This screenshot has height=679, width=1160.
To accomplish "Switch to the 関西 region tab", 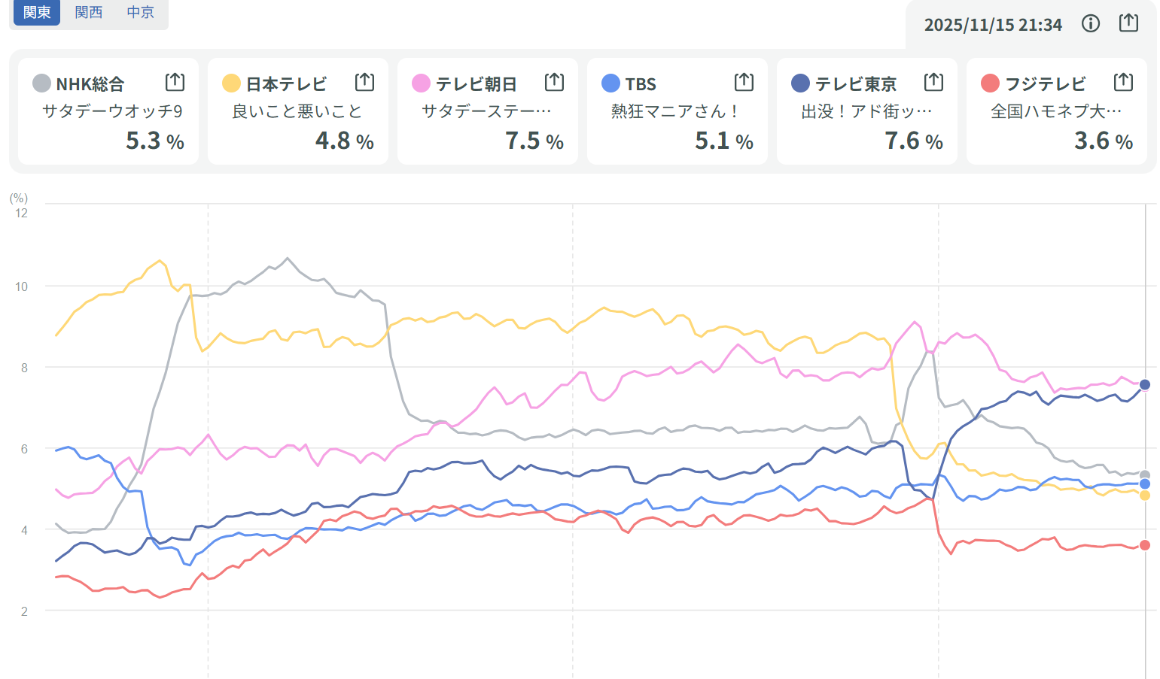I will click(89, 12).
